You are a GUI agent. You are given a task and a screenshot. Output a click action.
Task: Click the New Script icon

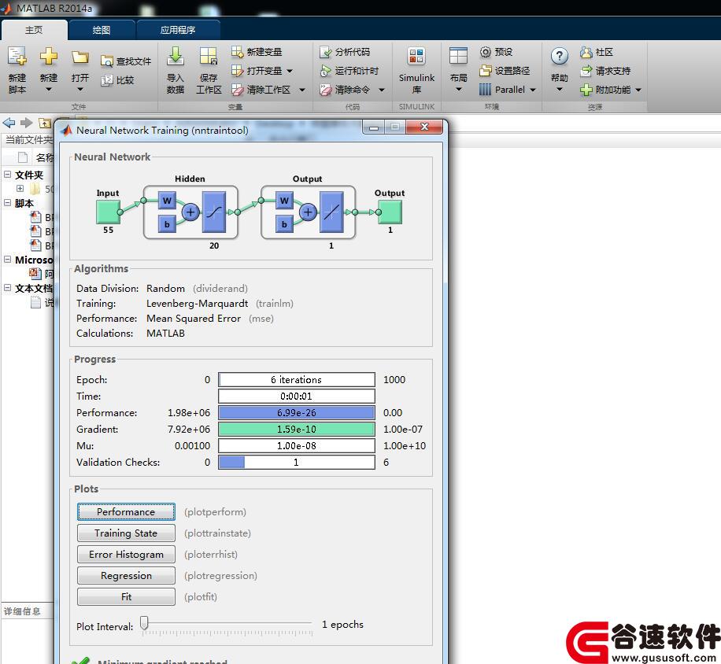click(x=17, y=56)
